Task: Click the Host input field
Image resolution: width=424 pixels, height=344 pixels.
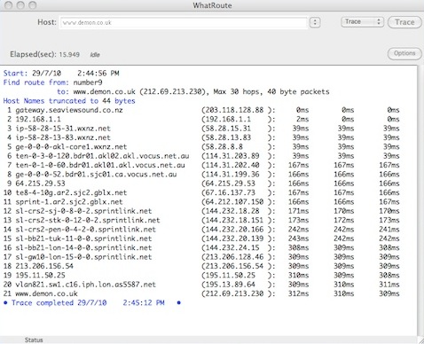Action: (x=184, y=22)
